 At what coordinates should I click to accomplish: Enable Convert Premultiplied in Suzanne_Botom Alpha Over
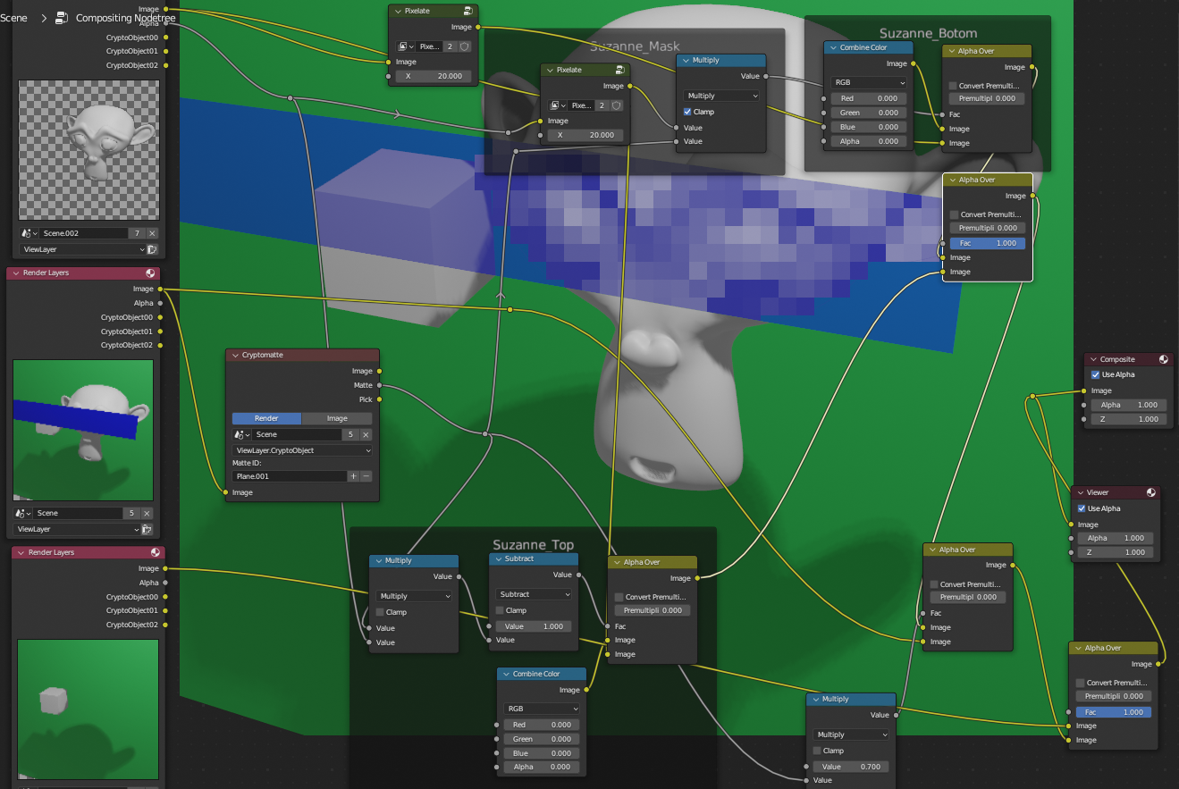click(953, 86)
